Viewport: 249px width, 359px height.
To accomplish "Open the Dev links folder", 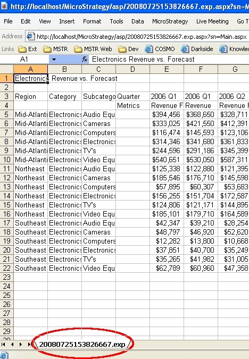I will pyautogui.click(x=128, y=49).
